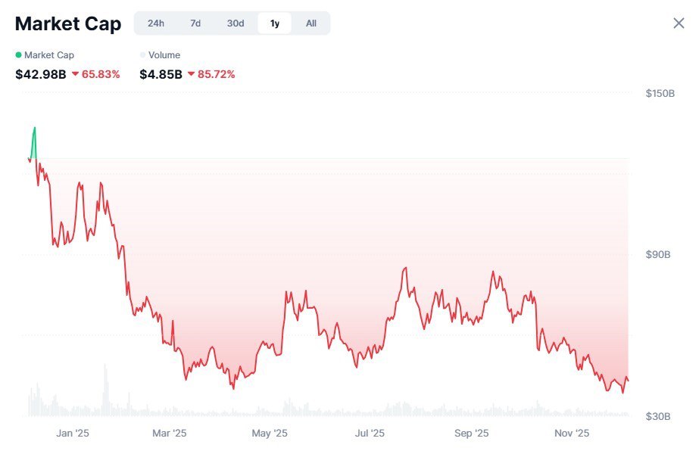Click the Market Cap legend label

pyautogui.click(x=49, y=55)
